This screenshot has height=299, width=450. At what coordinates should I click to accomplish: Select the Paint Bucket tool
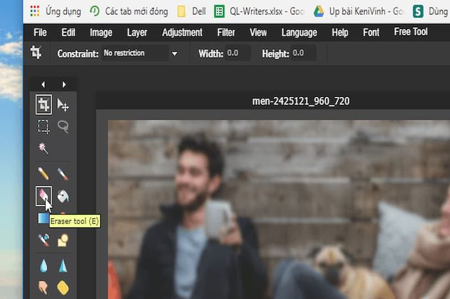tap(63, 196)
